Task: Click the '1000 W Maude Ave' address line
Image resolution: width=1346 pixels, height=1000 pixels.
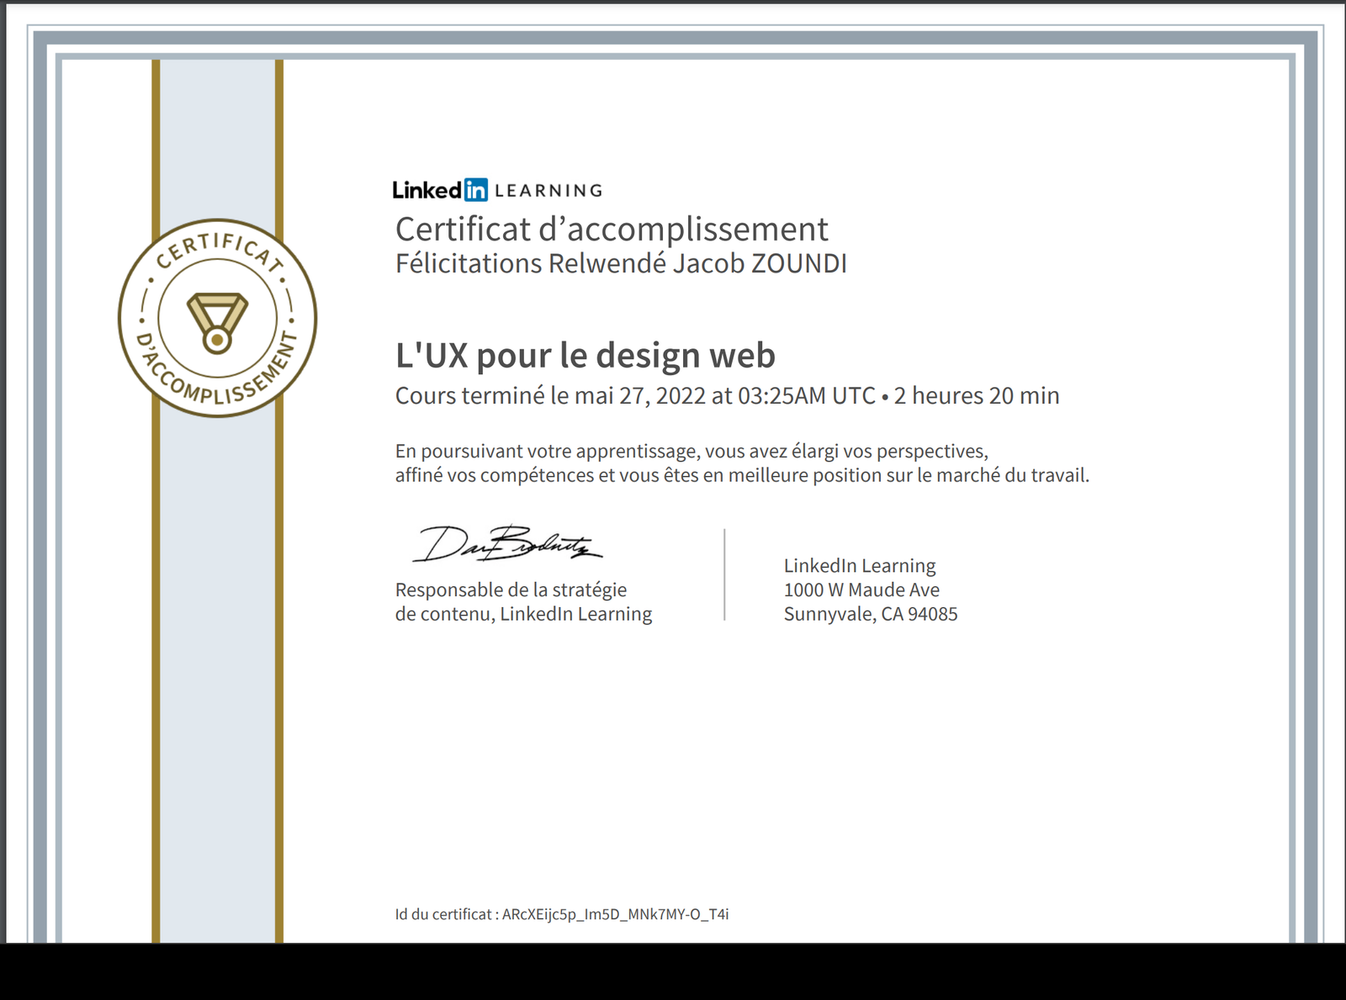Action: click(861, 590)
